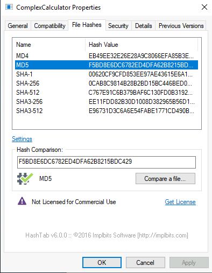212x273 pixels.
Task: Click the green checkmark hash match icon
Action: 25,179
